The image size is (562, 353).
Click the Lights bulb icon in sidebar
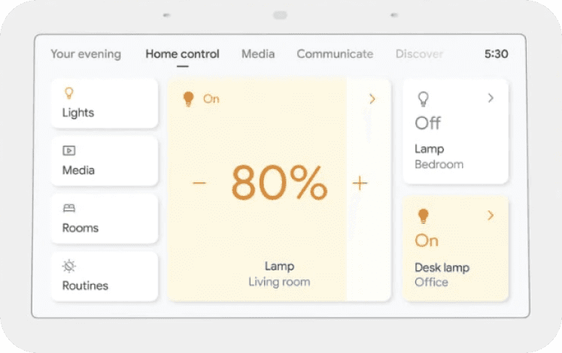68,93
